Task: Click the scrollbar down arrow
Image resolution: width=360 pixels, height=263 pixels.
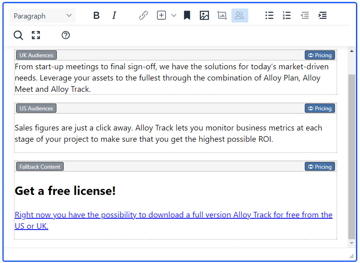Action: click(352, 243)
